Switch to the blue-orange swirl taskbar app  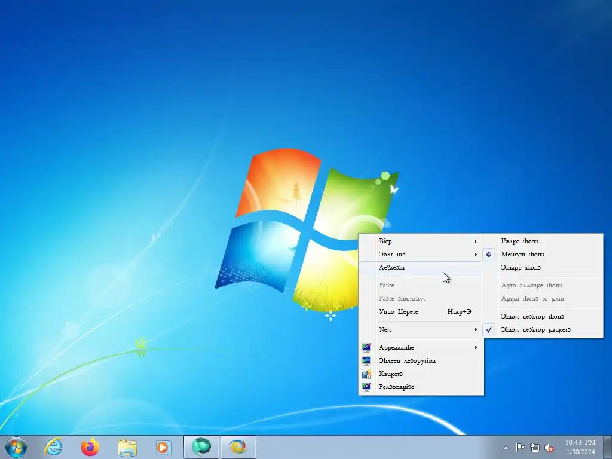tap(238, 447)
